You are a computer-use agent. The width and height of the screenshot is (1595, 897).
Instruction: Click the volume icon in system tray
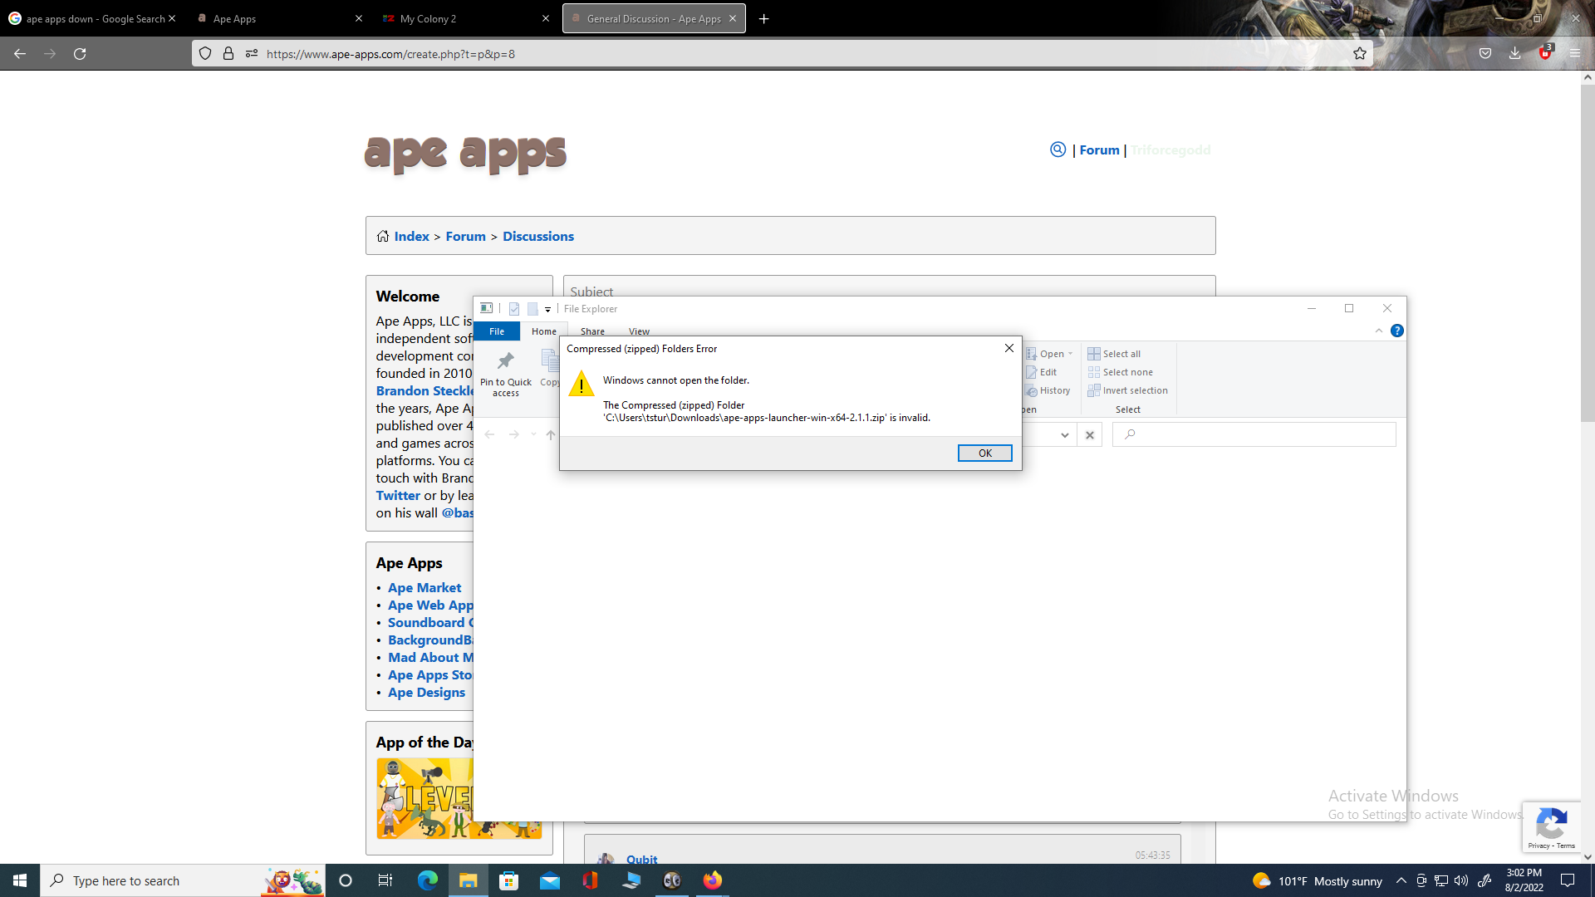click(1461, 880)
